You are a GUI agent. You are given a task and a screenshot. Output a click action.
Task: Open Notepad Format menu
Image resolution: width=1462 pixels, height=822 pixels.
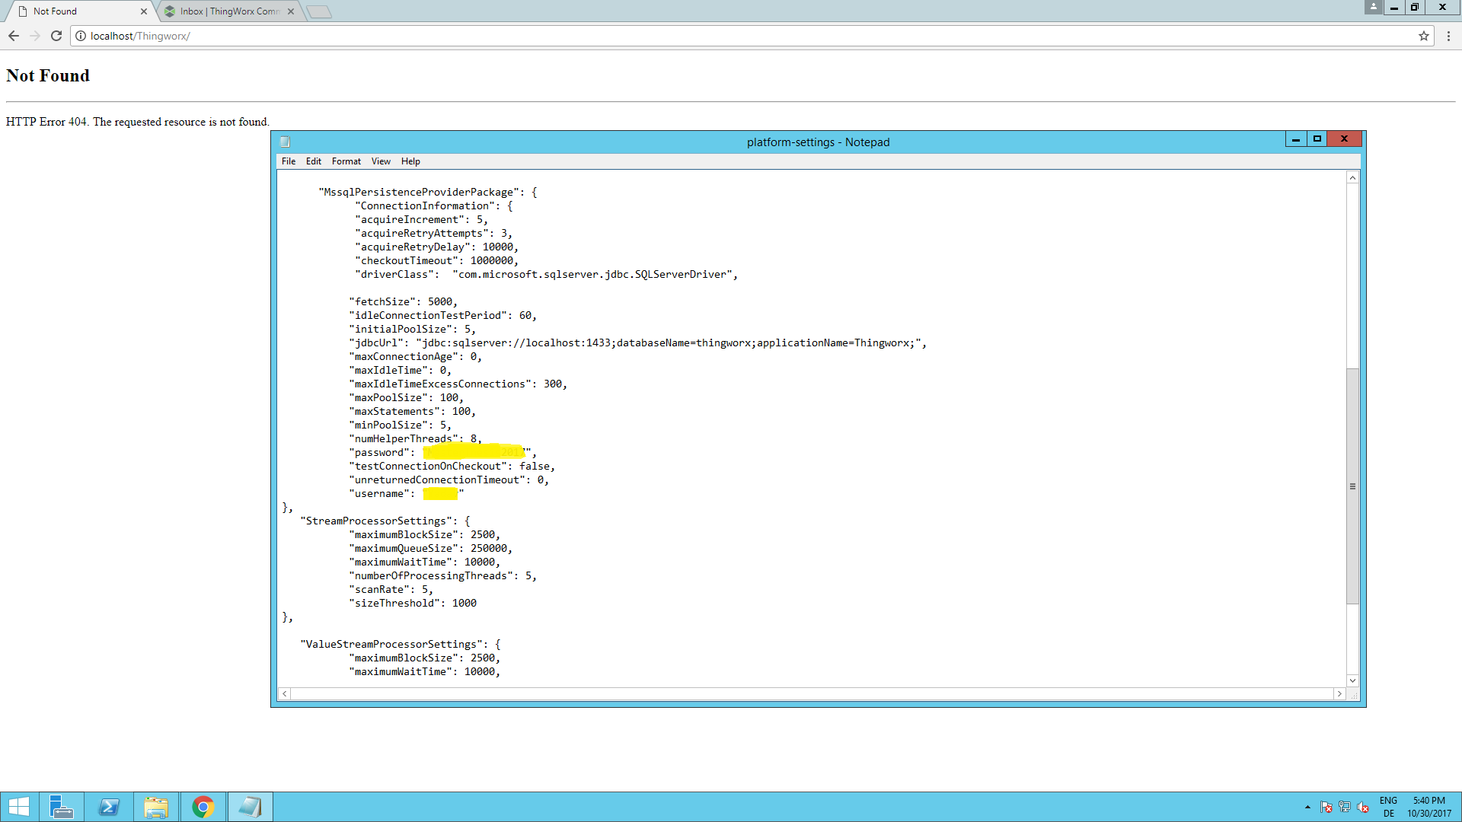[346, 161]
